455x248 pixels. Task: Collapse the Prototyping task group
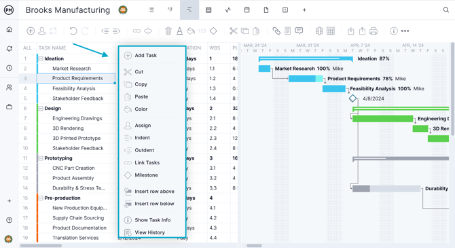pyautogui.click(x=41, y=158)
